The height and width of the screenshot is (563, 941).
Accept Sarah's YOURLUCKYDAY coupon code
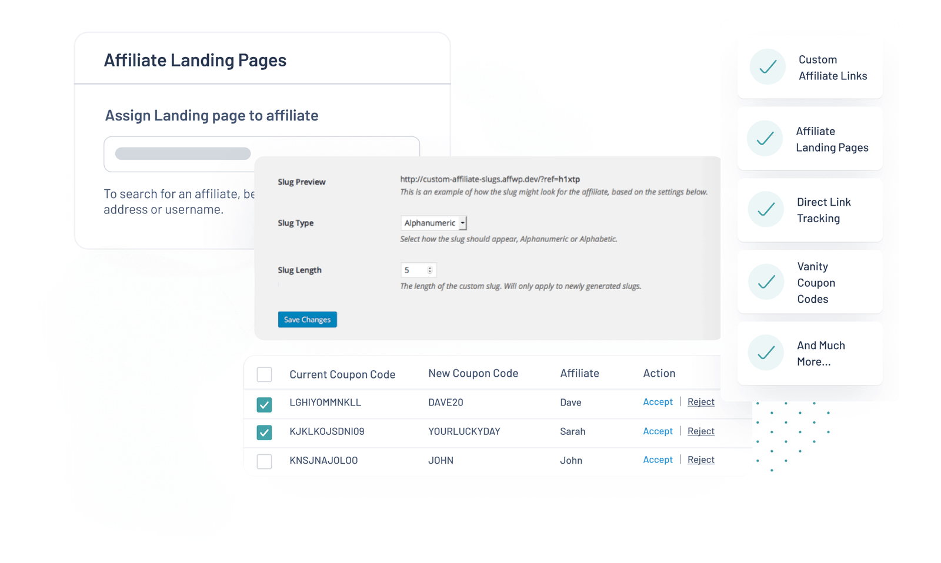[658, 431]
